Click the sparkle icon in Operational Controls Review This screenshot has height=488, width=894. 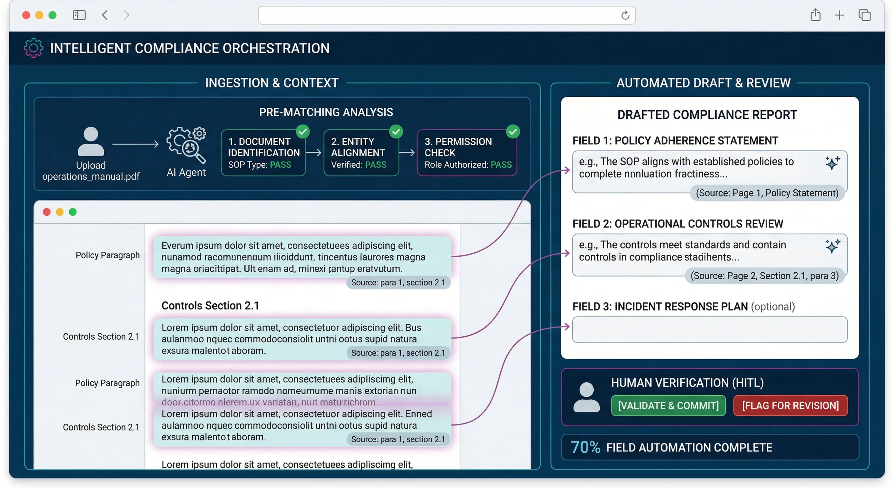pyautogui.click(x=832, y=247)
